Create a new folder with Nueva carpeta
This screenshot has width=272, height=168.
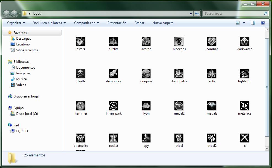(x=163, y=23)
